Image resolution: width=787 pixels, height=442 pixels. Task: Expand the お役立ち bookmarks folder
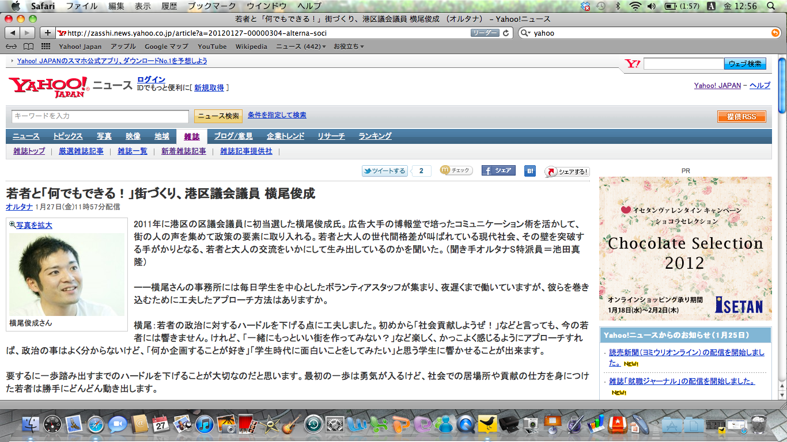pyautogui.click(x=348, y=47)
